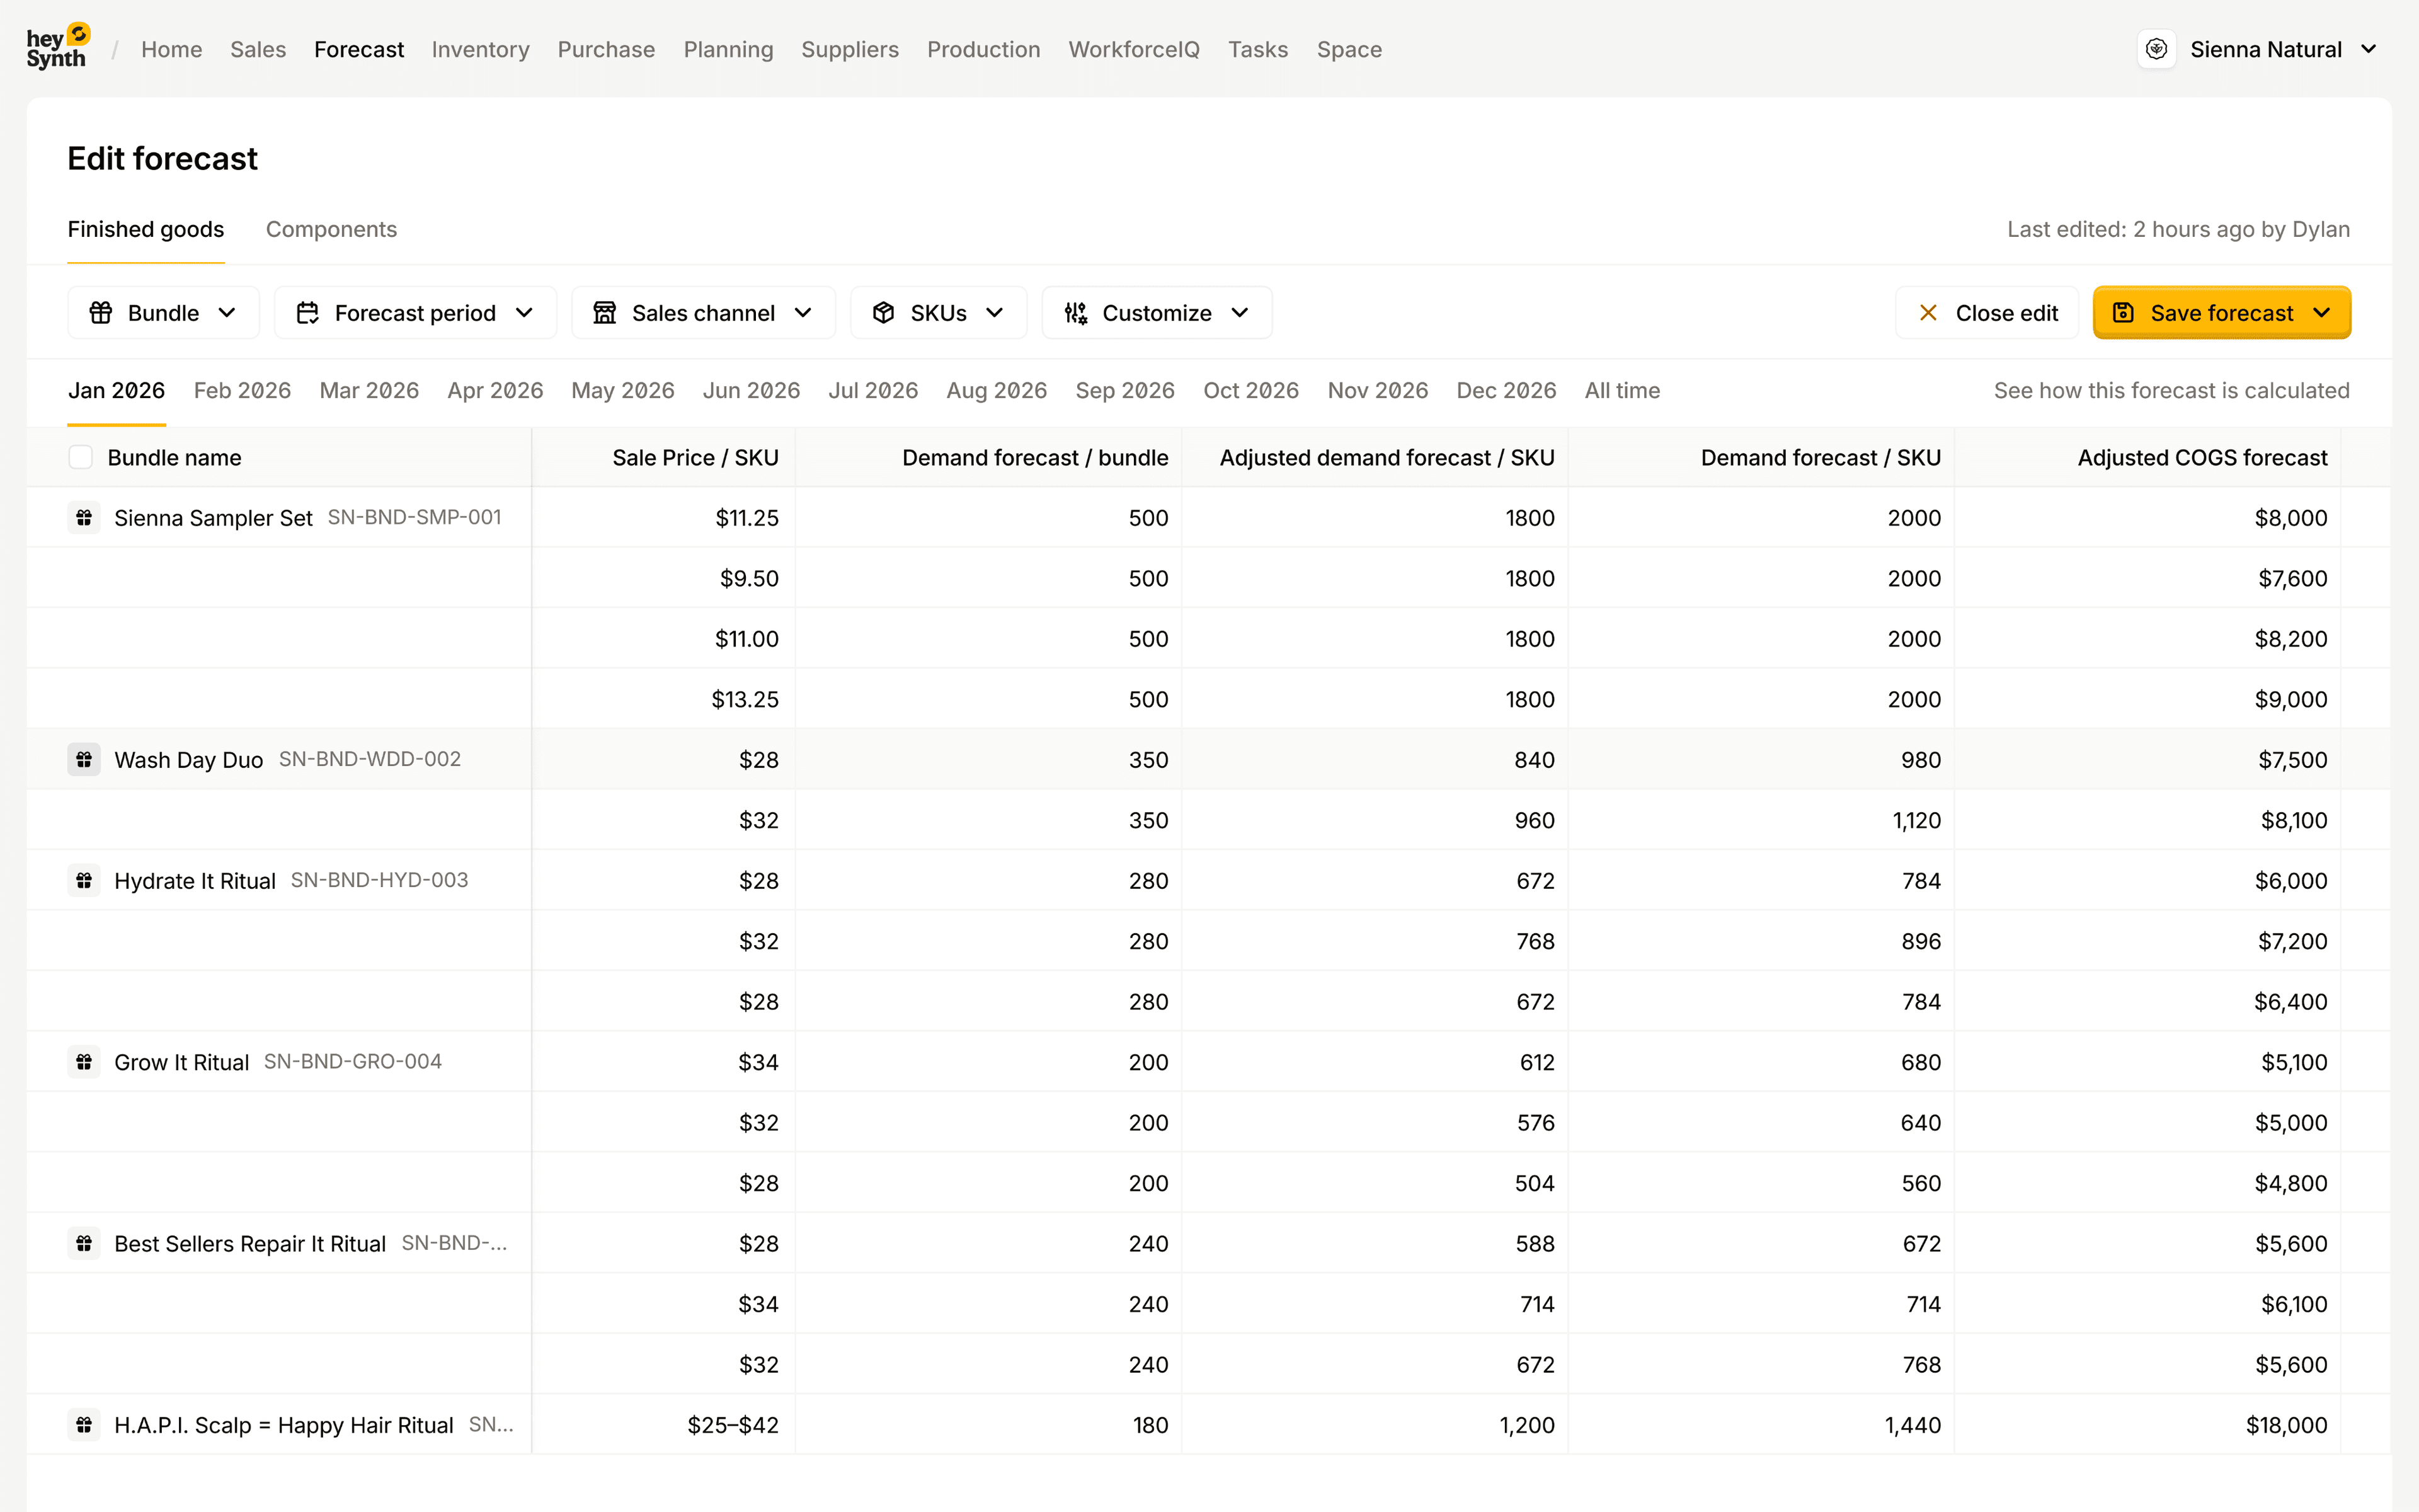This screenshot has height=1512, width=2419.
Task: Click the sliders icon on the Customize button
Action: pos(1075,312)
